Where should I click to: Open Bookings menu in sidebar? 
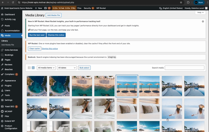coord(9,55)
